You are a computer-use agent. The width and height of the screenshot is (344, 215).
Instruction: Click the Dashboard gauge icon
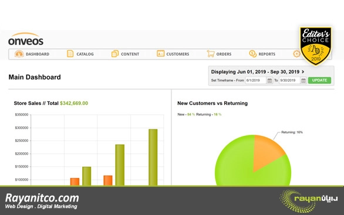click(19, 54)
